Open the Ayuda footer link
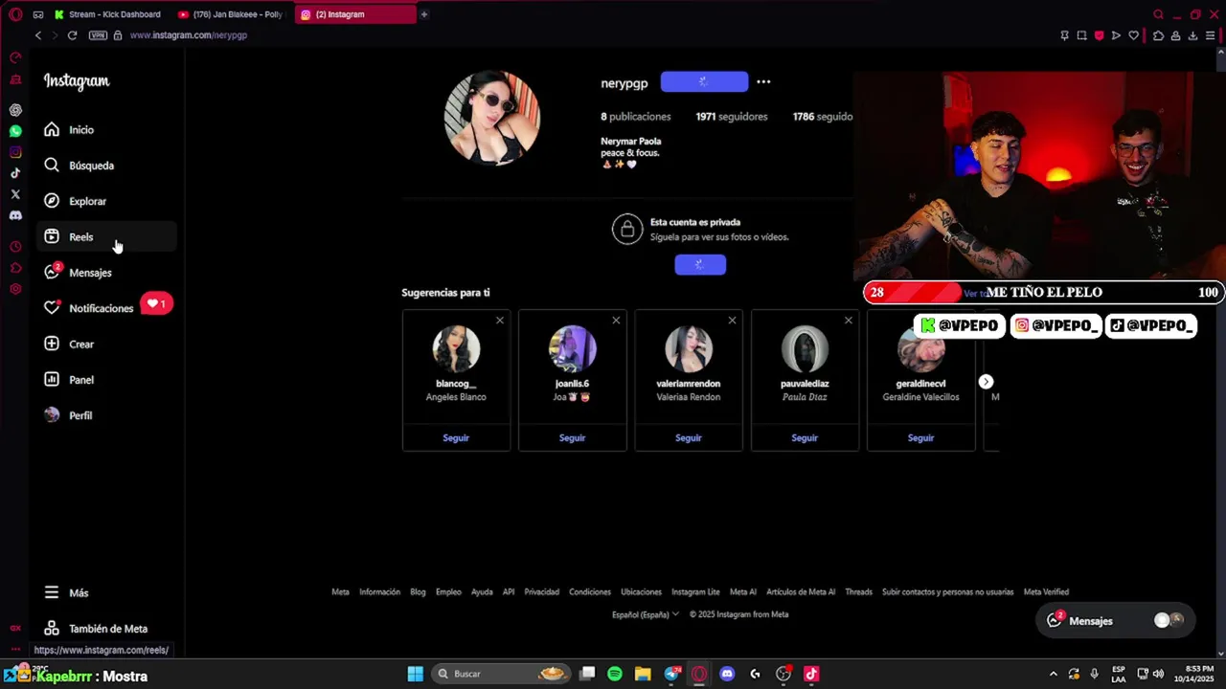The image size is (1226, 689). pos(482,591)
